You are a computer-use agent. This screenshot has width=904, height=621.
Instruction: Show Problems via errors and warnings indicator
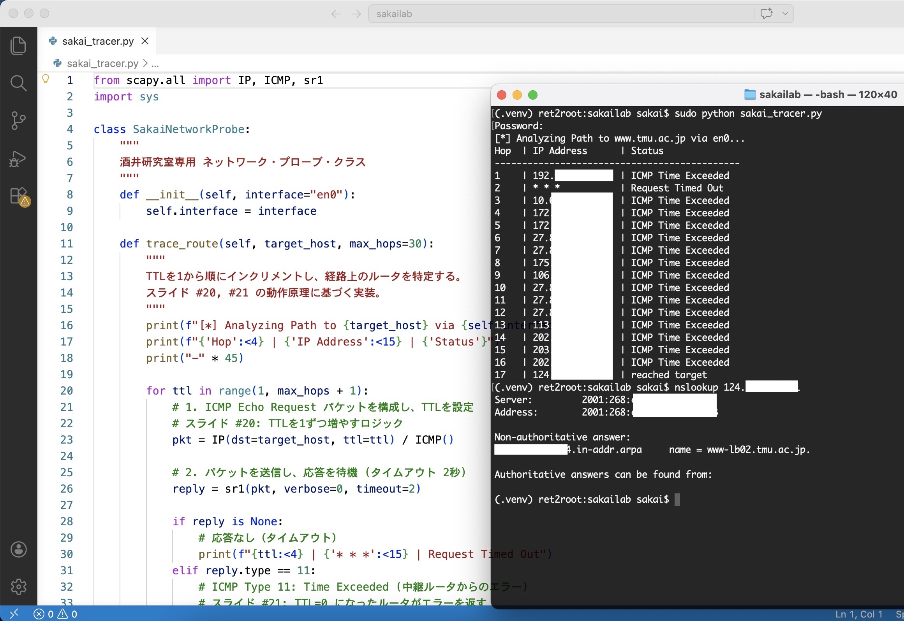(x=55, y=614)
